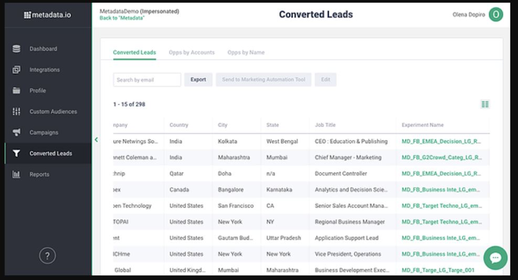The width and height of the screenshot is (518, 280).
Task: Collapse the sidebar with the arrow
Action: tap(96, 139)
